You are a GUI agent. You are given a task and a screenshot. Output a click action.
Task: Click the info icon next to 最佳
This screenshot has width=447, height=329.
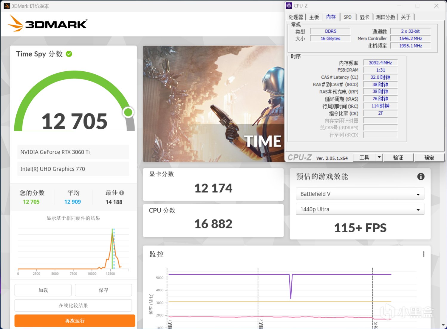tap(122, 193)
